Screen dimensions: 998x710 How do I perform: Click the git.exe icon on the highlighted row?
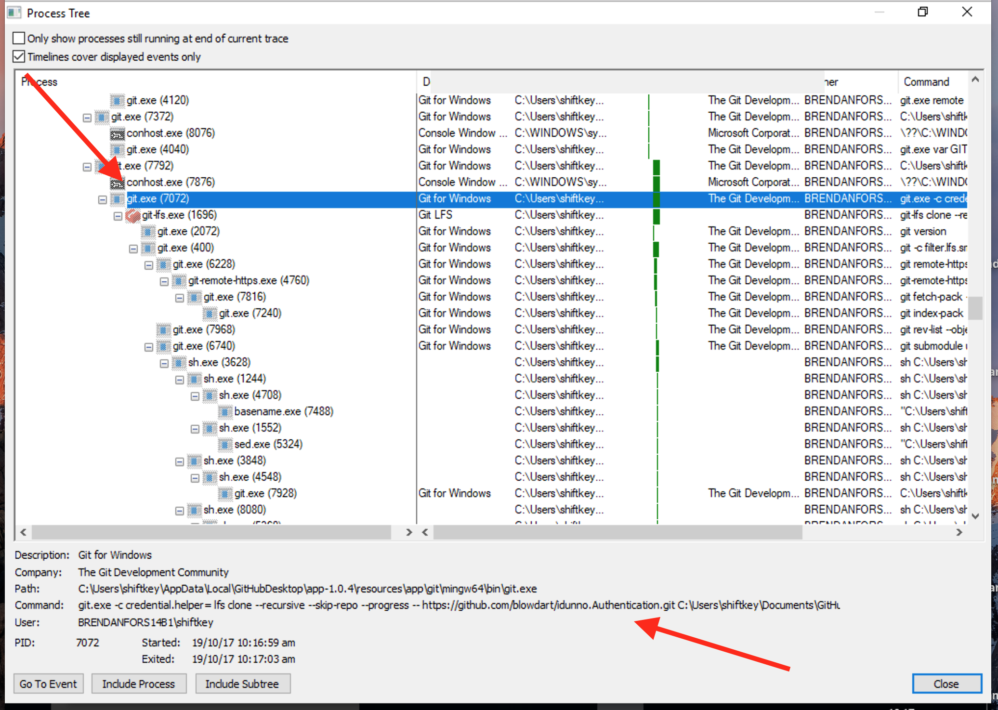point(117,198)
